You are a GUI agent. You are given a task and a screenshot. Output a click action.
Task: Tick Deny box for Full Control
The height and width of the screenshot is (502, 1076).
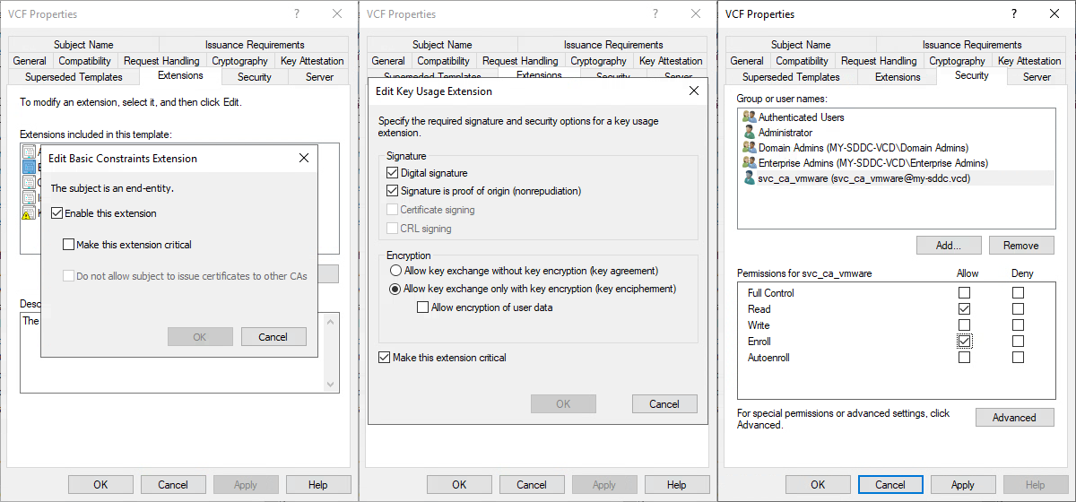[x=1018, y=293]
